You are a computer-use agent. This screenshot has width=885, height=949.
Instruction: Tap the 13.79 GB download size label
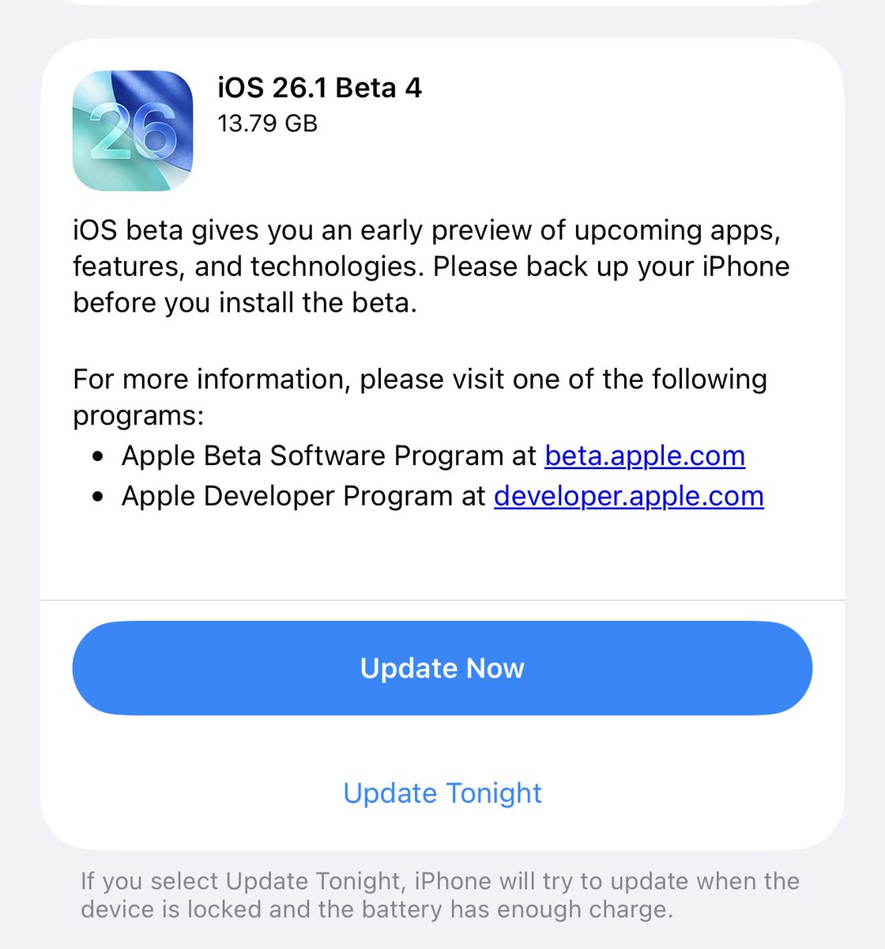[x=267, y=123]
